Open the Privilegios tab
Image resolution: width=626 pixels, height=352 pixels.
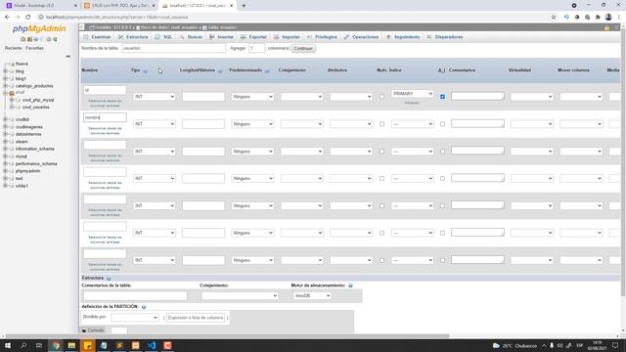(322, 37)
